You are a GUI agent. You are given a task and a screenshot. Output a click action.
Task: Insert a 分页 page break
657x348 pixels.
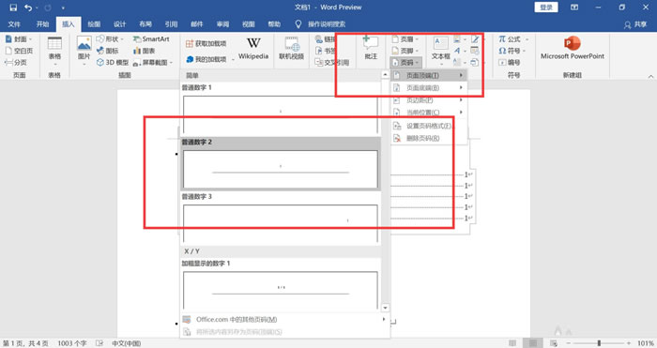pos(16,63)
